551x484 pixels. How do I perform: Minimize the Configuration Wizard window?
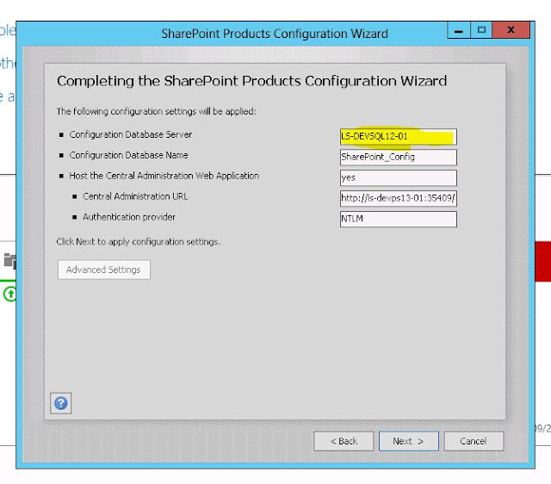point(459,31)
